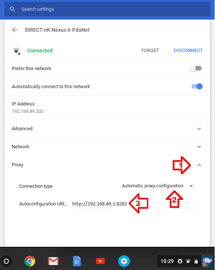The width and height of the screenshot is (215, 270).
Task: Open the launcher circle on the shelf
Action: point(6,261)
